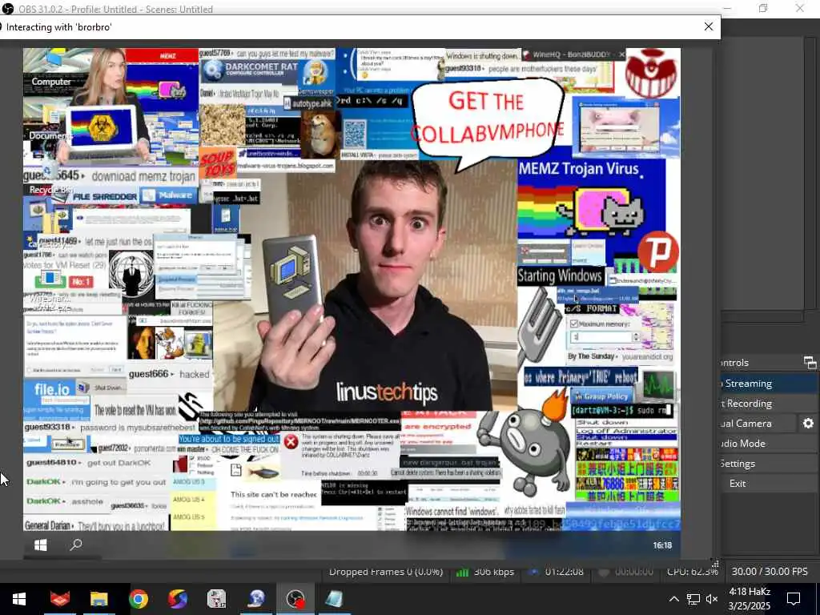This screenshot has height=615, width=820.
Task: Click the streaming time 01:22:08 indicator
Action: coord(564,572)
